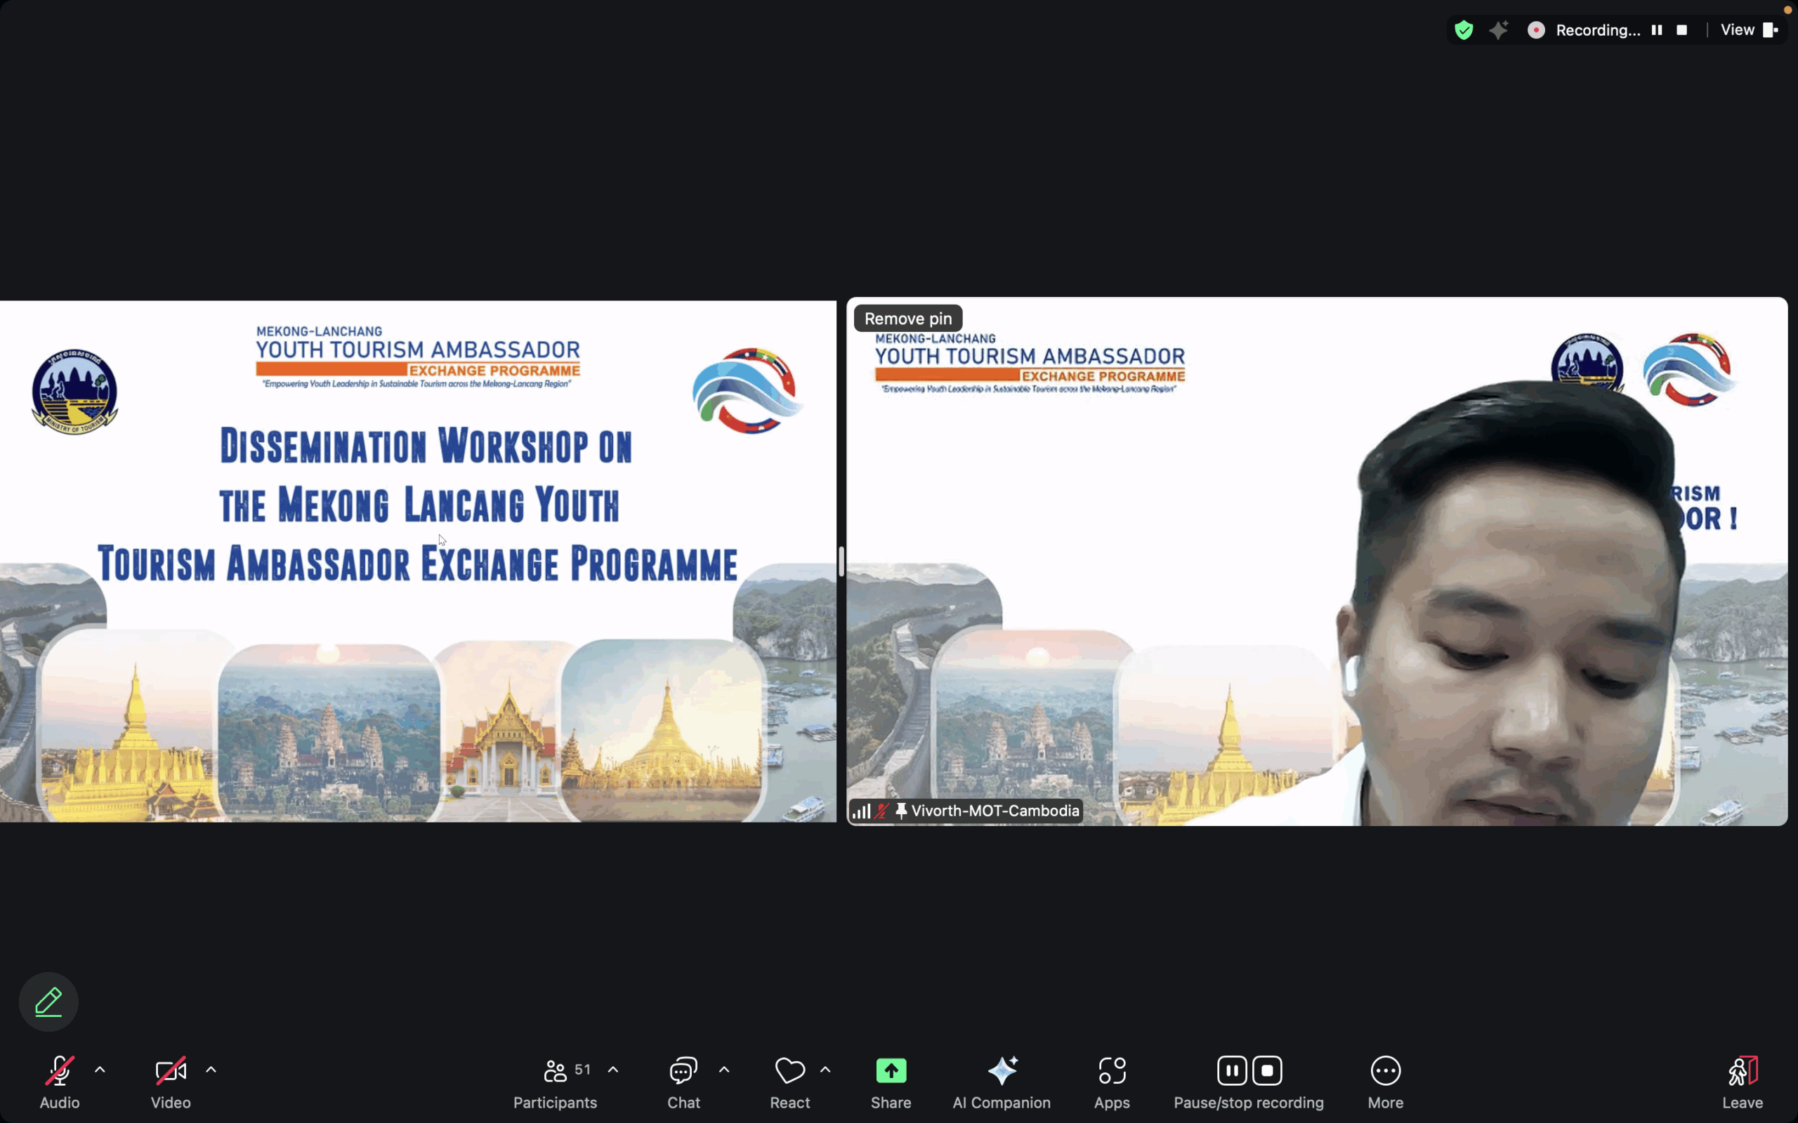The image size is (1798, 1123).
Task: Turn on the camera Video button
Action: (170, 1082)
